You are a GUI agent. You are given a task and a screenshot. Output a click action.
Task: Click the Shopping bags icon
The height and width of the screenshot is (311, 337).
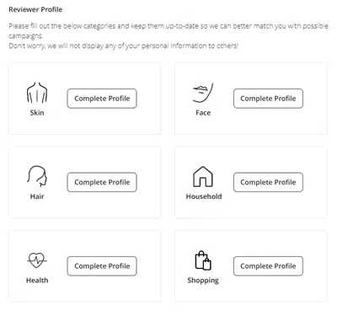point(203,260)
